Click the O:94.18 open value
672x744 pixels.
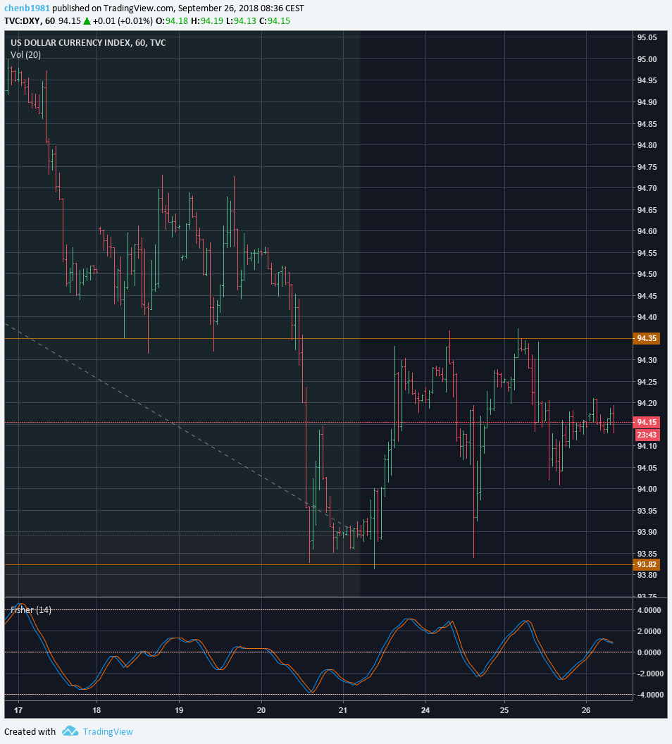click(172, 21)
